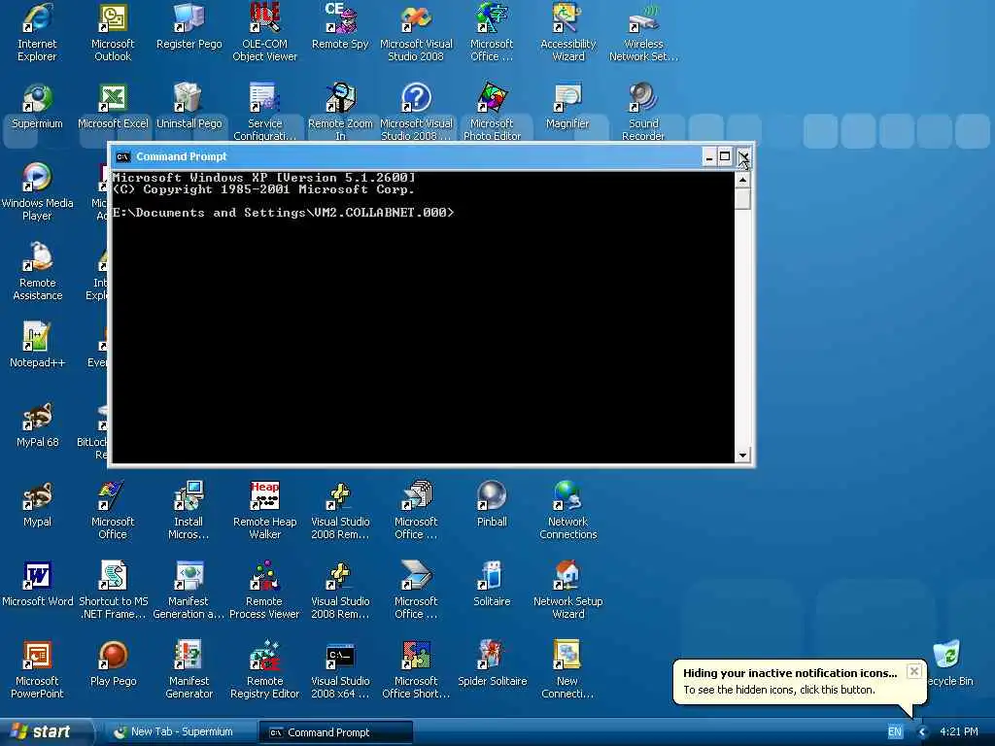Close the Command Prompt window
Viewport: 995px width, 746px height.
click(743, 156)
